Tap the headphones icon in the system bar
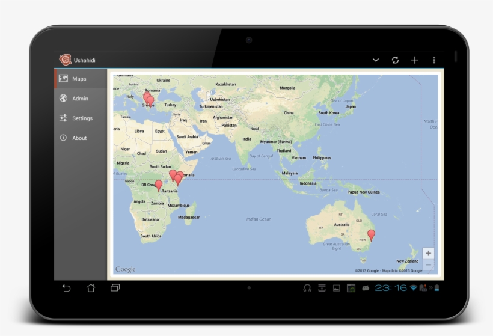The image size is (493, 336). point(307,288)
